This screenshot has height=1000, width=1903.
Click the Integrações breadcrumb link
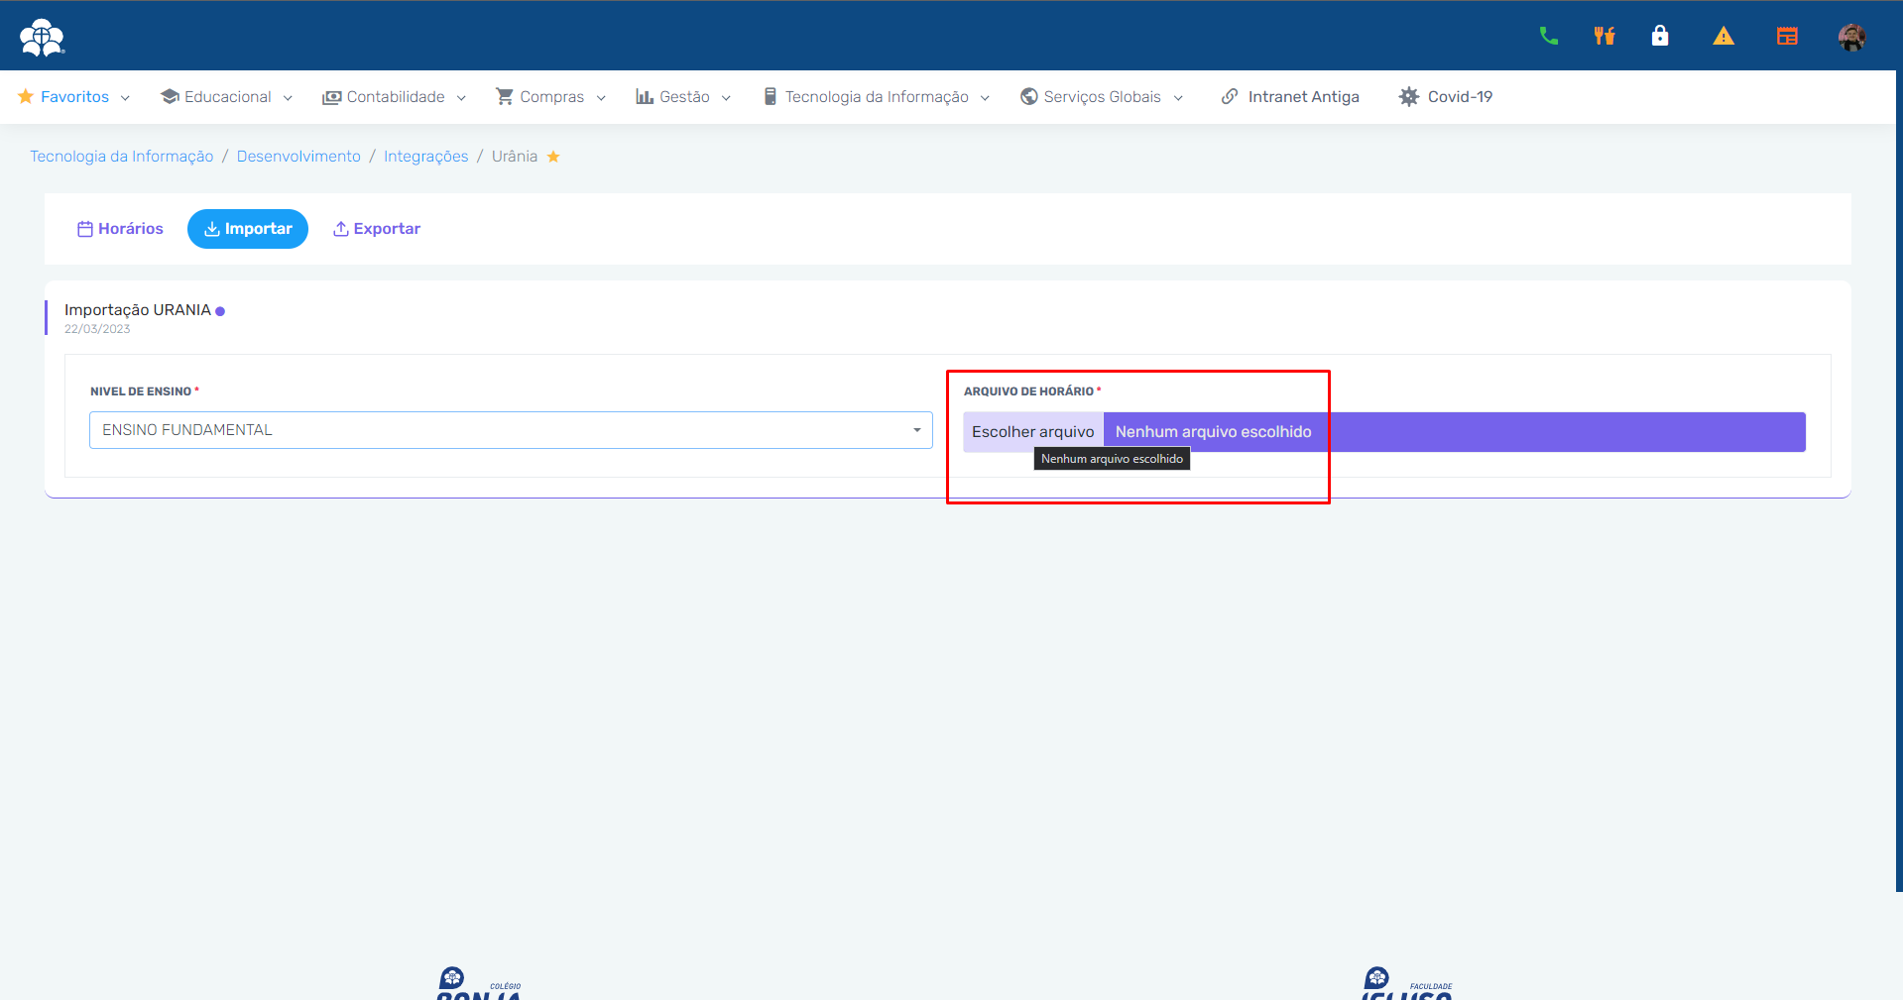coord(425,157)
